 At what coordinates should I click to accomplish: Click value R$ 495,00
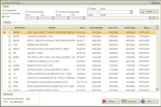coord(81,45)
